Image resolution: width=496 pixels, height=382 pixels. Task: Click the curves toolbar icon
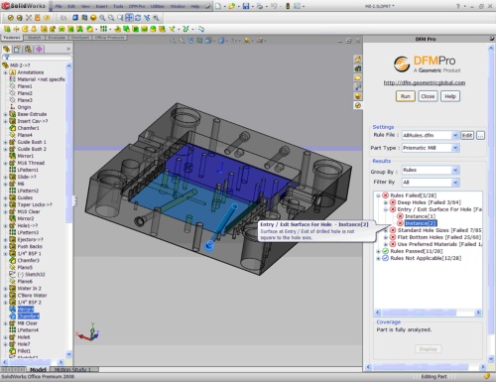[x=186, y=29]
